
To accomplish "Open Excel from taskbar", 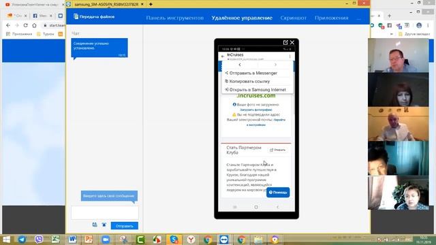I will (x=56, y=239).
